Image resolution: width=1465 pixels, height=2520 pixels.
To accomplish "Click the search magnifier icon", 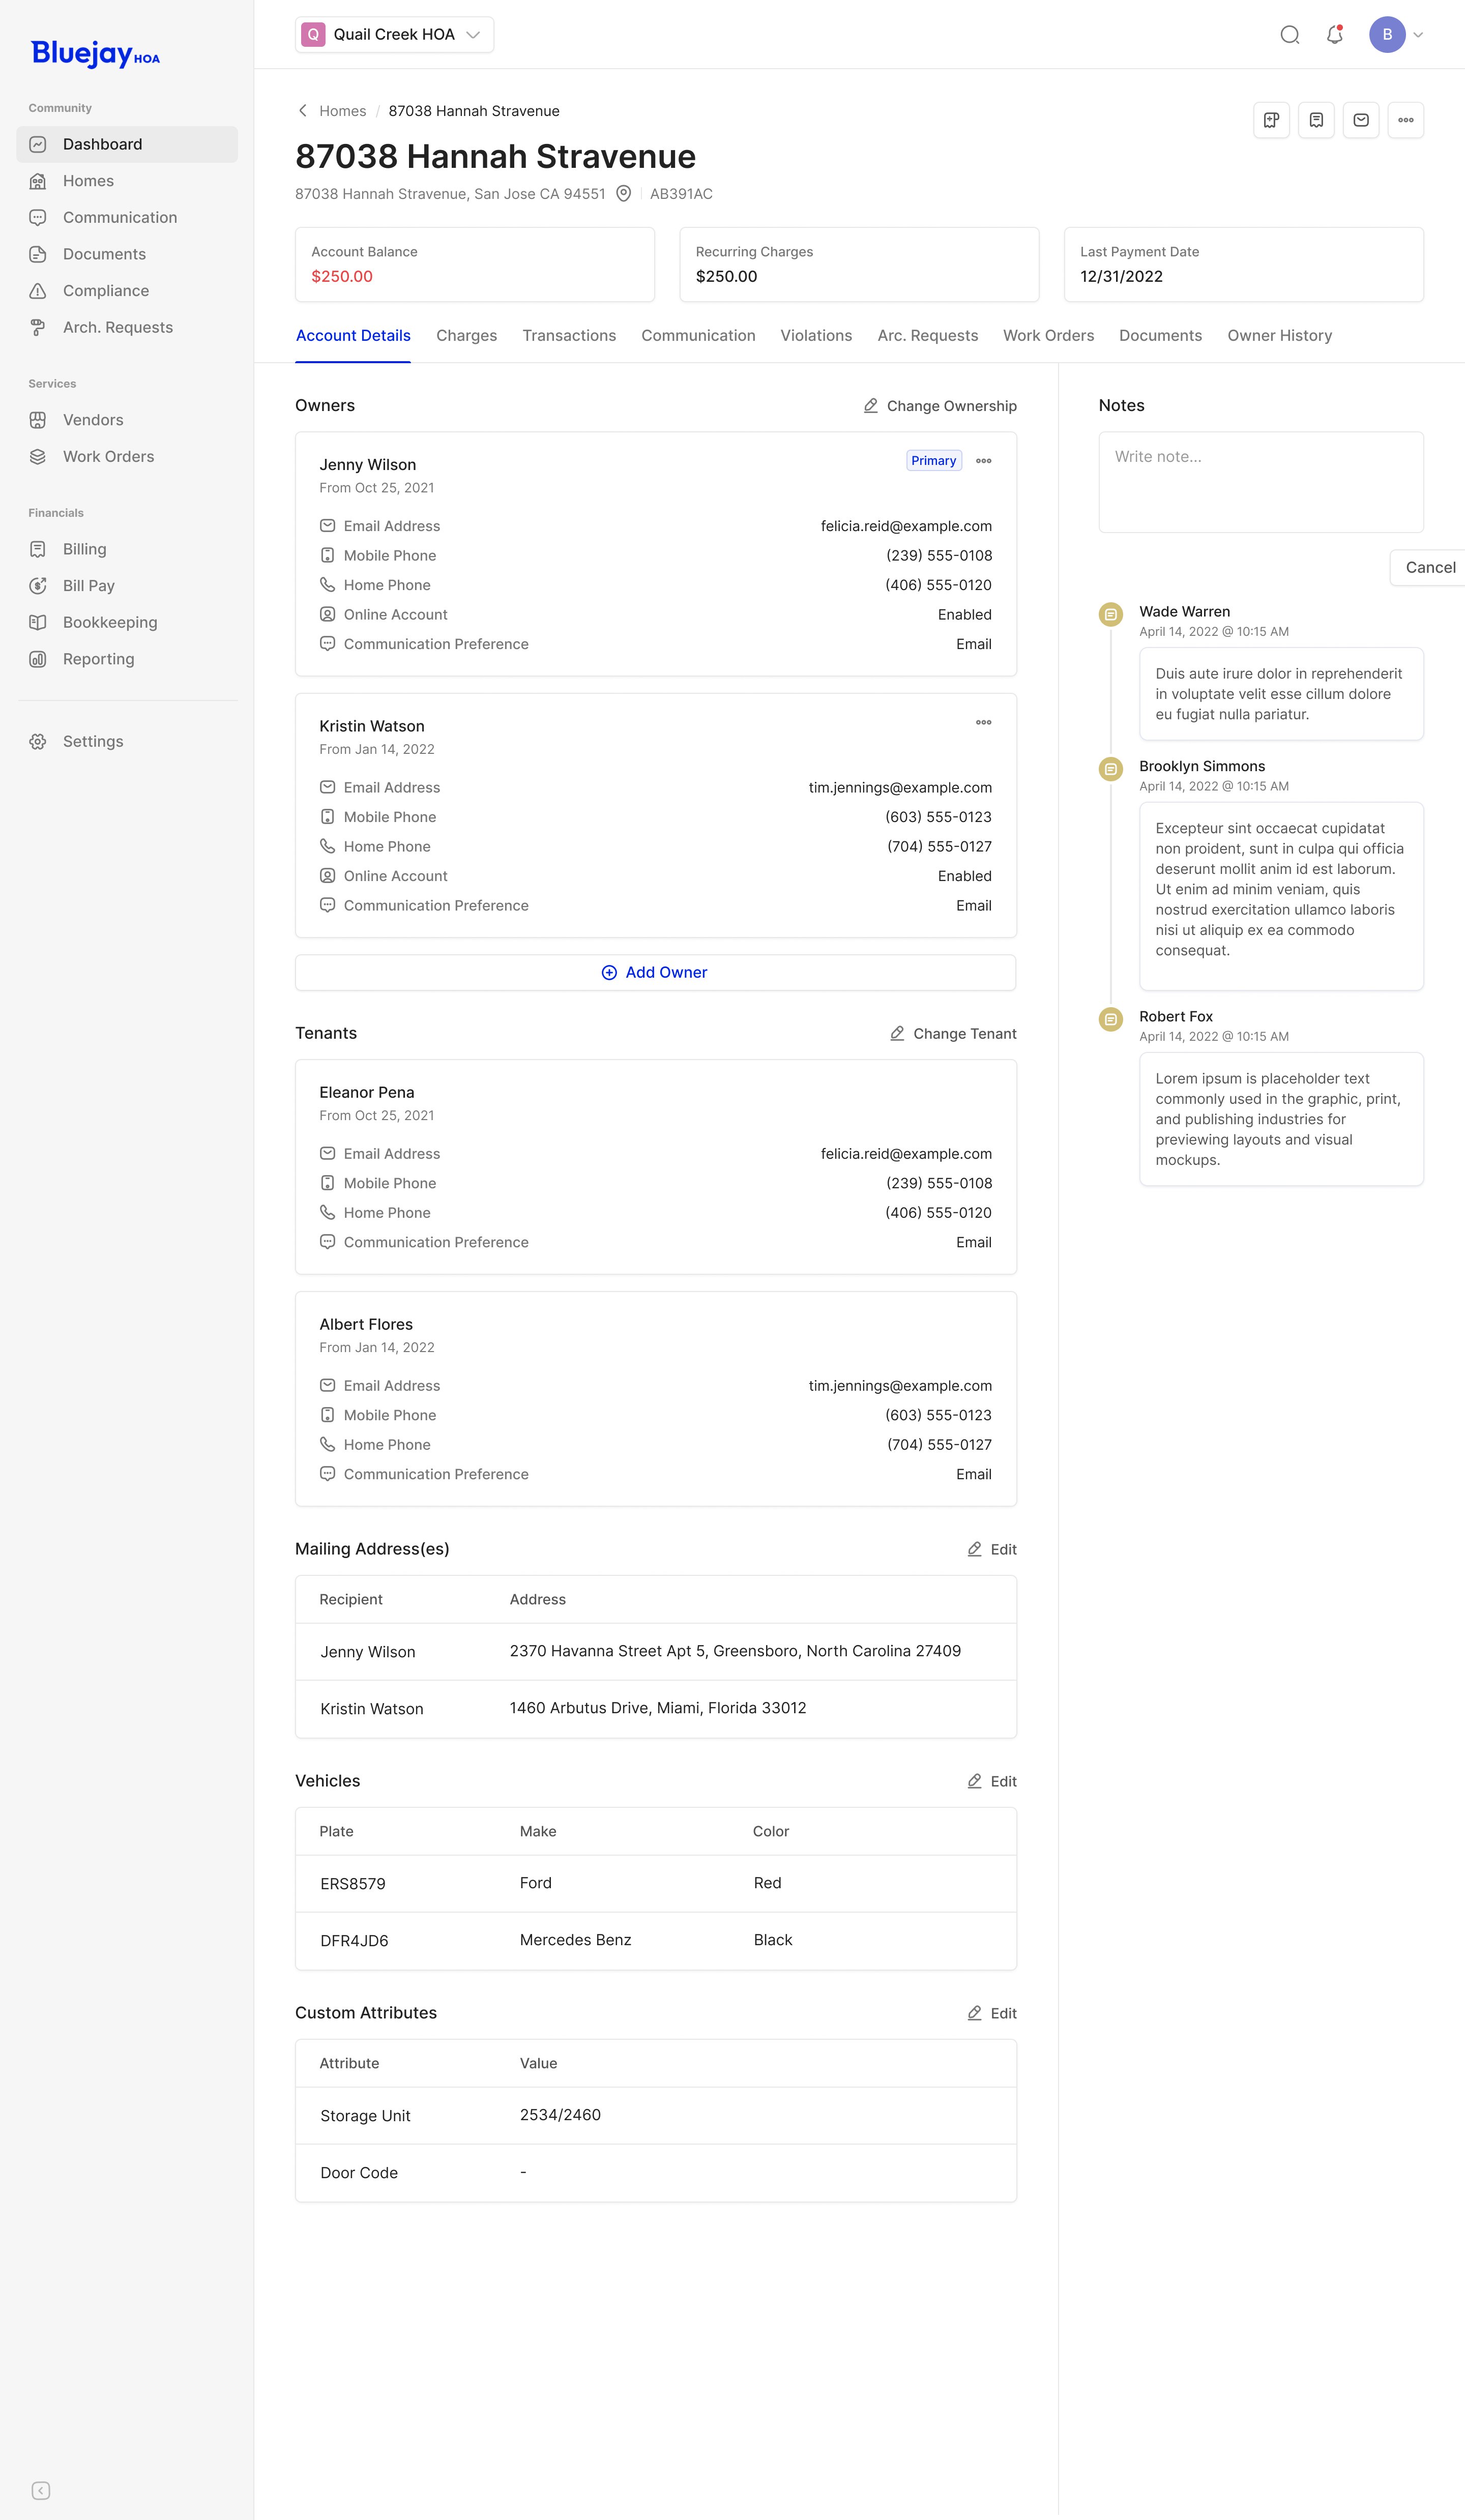I will (x=1290, y=35).
